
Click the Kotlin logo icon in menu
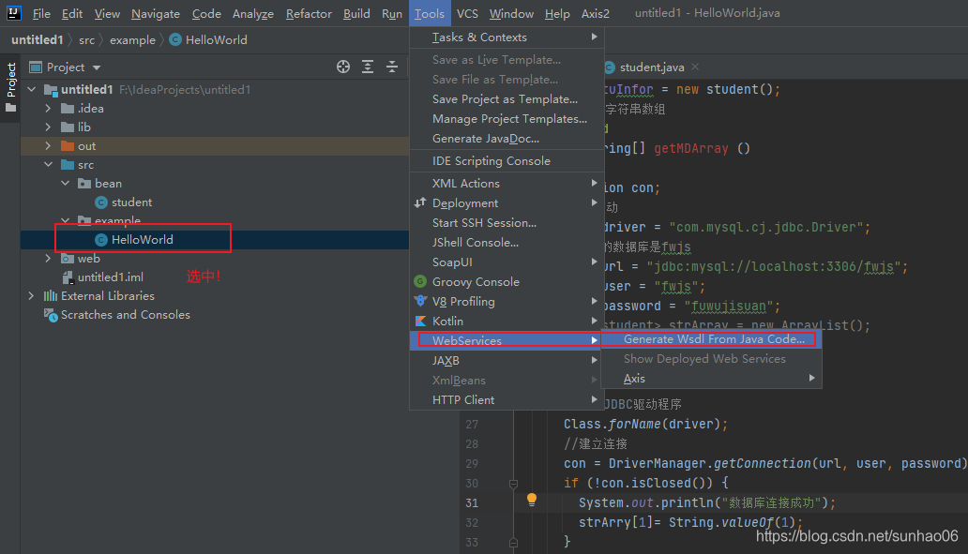pos(420,322)
